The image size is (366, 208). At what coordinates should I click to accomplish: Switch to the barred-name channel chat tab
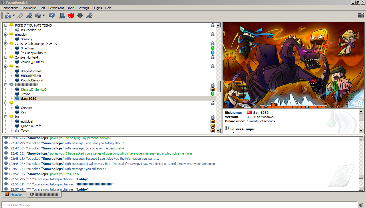[44, 195]
